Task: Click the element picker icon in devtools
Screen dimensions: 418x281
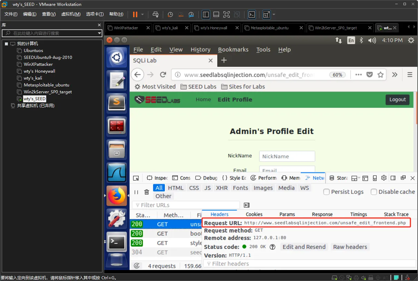Action: tap(136, 178)
